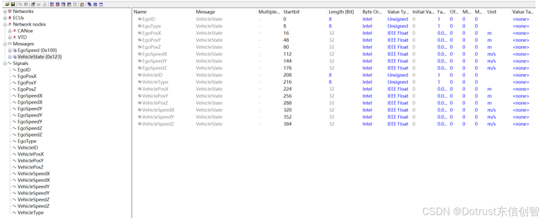541x220 pixels.
Task: Select VehiclePosY signal in the tree
Action: pos(30,160)
